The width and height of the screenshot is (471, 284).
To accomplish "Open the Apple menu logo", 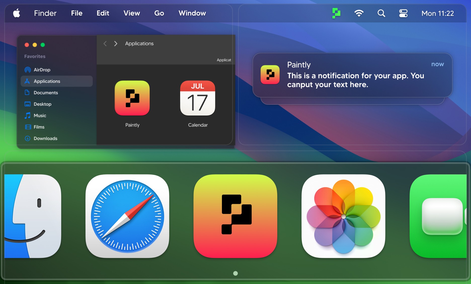I will 17,13.
